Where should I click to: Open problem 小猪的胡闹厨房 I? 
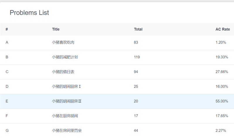click(66, 86)
